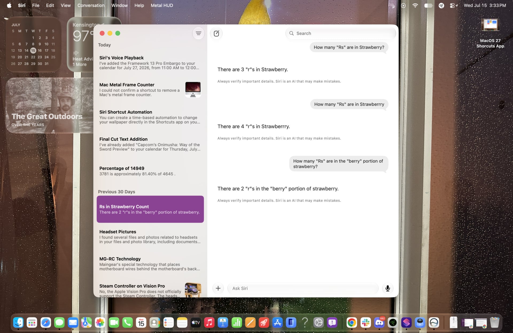Open the Siri menu in the menu bar
Image resolution: width=513 pixels, height=333 pixels.
point(22,5)
